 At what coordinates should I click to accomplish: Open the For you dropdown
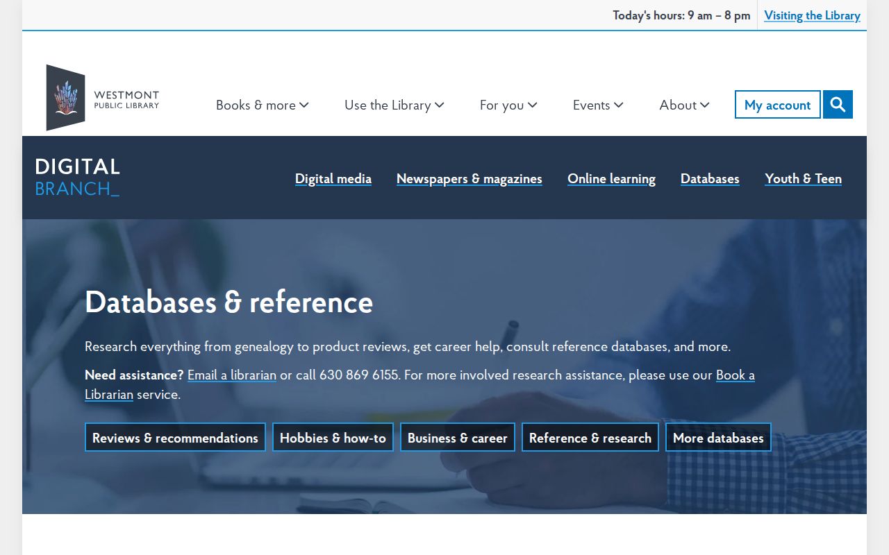(x=508, y=105)
